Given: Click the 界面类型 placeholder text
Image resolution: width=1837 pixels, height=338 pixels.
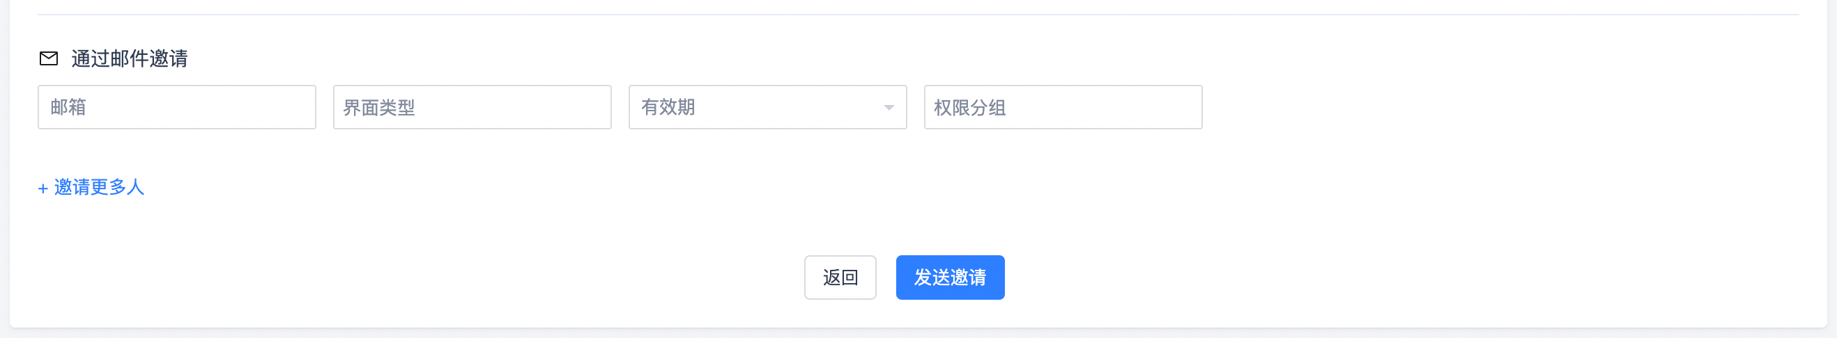Looking at the screenshot, I should 378,108.
